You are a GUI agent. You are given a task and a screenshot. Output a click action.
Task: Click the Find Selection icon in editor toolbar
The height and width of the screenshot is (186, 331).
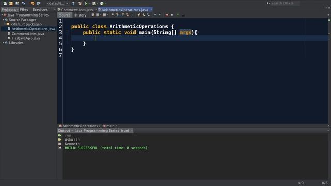[x=113, y=15]
